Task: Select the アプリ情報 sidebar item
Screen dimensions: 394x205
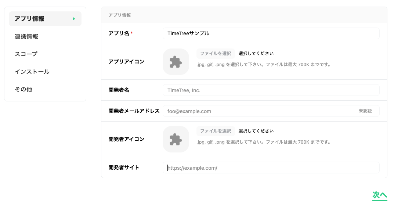Action: [29, 19]
